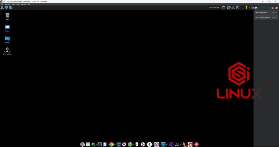The height and width of the screenshot is (147, 279).
Task: Launch the Wireshark shark fin dock icon
Action: (163, 145)
